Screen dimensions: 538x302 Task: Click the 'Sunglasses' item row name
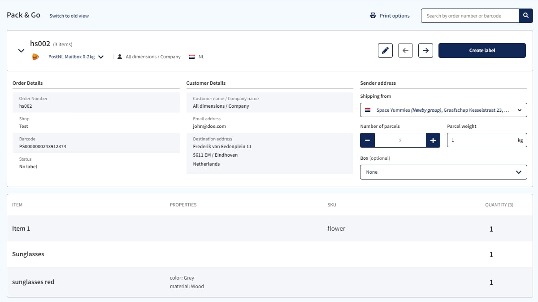[x=28, y=254]
